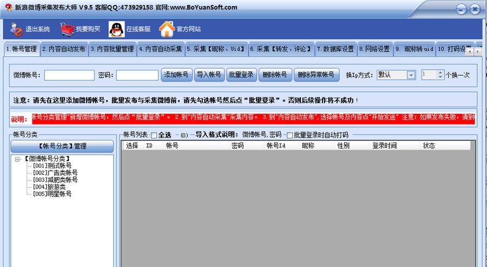Open tab 9.昵称转uid
Image resolution: width=487 pixels, height=267 pixels.
[x=414, y=49]
